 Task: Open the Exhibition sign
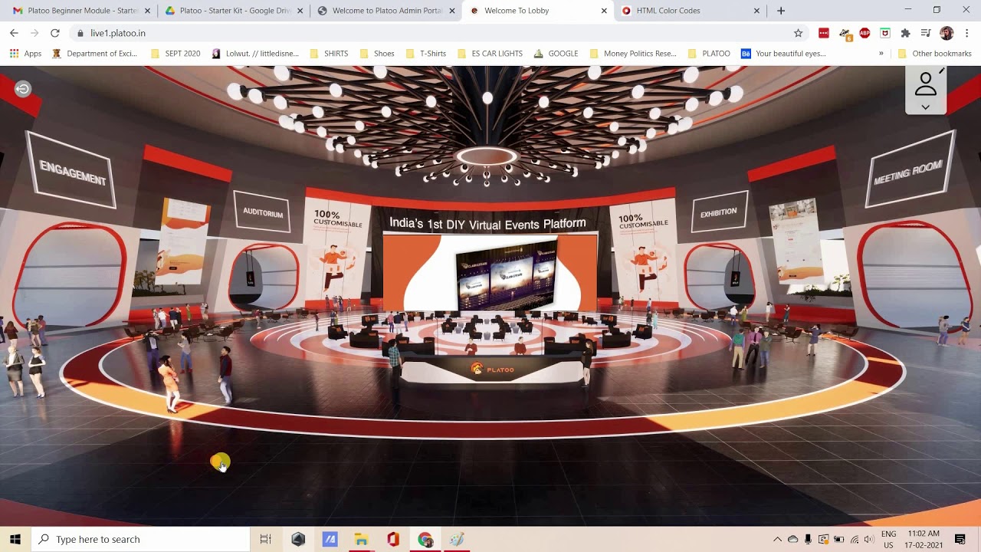(718, 212)
